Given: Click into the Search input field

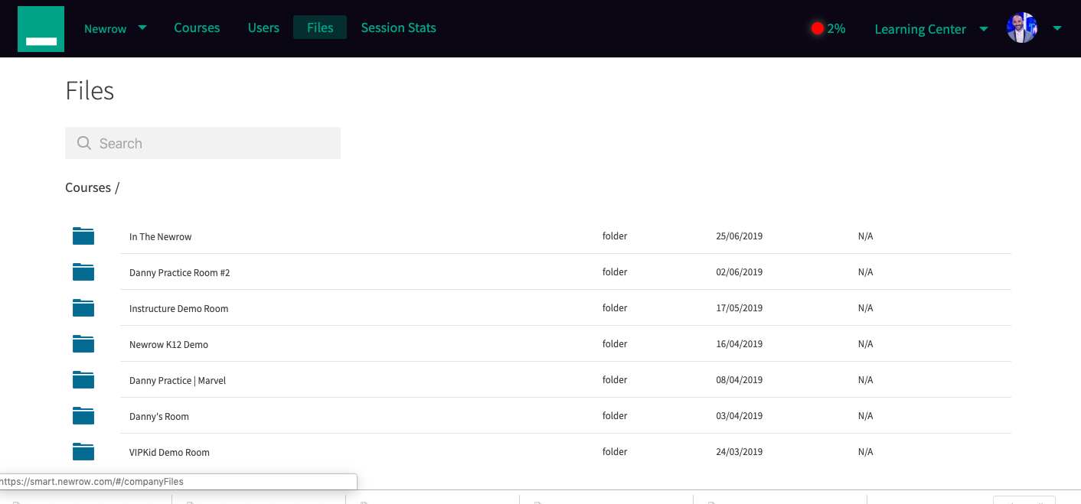Looking at the screenshot, I should pos(203,143).
